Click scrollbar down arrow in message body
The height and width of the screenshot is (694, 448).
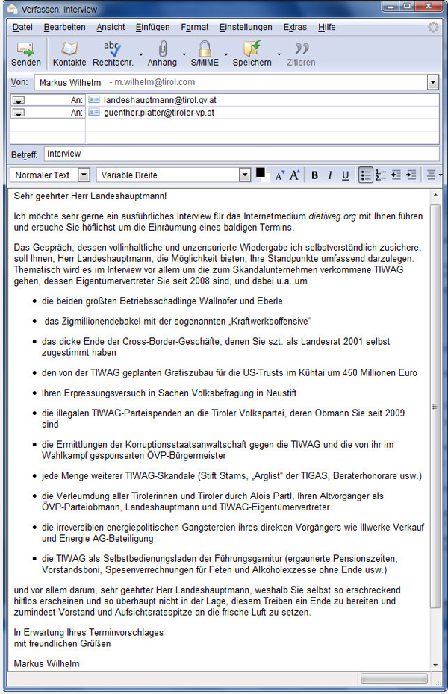point(435,665)
